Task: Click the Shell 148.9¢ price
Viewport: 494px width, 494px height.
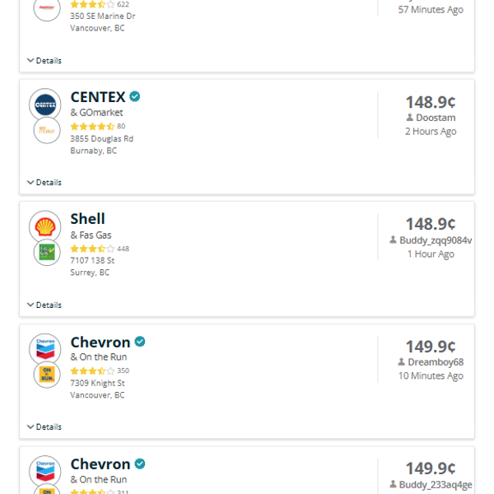Action: point(431,224)
